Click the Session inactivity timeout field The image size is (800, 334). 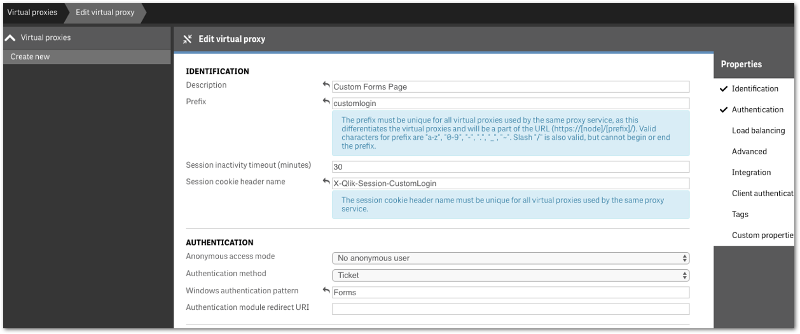[x=510, y=167]
